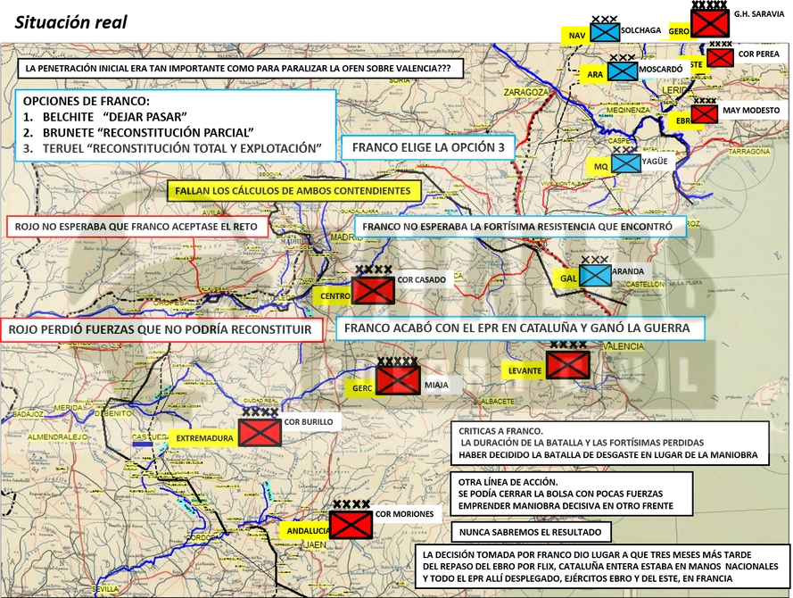
Task: Select the red CENTRO COR CASADO symbol
Action: point(373,290)
